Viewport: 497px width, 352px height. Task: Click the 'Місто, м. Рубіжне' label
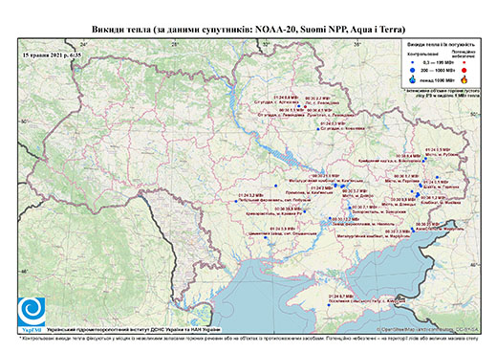[442, 155]
